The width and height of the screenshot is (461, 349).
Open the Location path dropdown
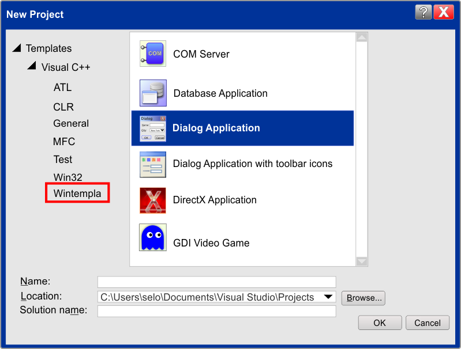click(x=328, y=297)
